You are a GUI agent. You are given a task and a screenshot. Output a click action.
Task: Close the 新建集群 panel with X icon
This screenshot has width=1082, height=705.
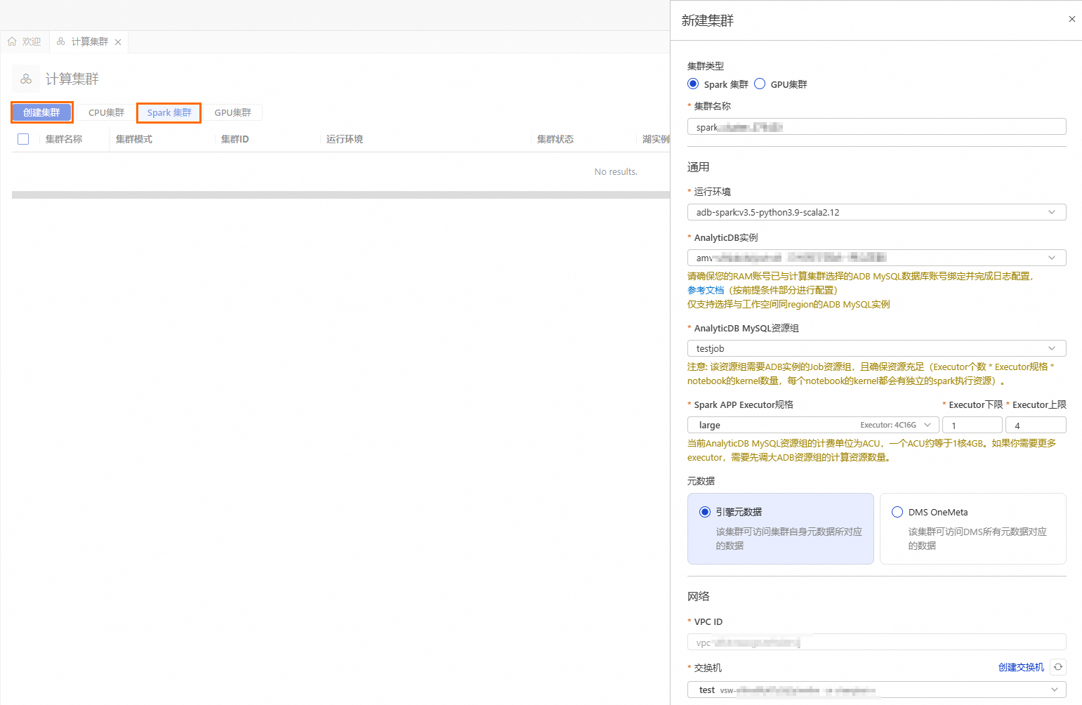1071,19
